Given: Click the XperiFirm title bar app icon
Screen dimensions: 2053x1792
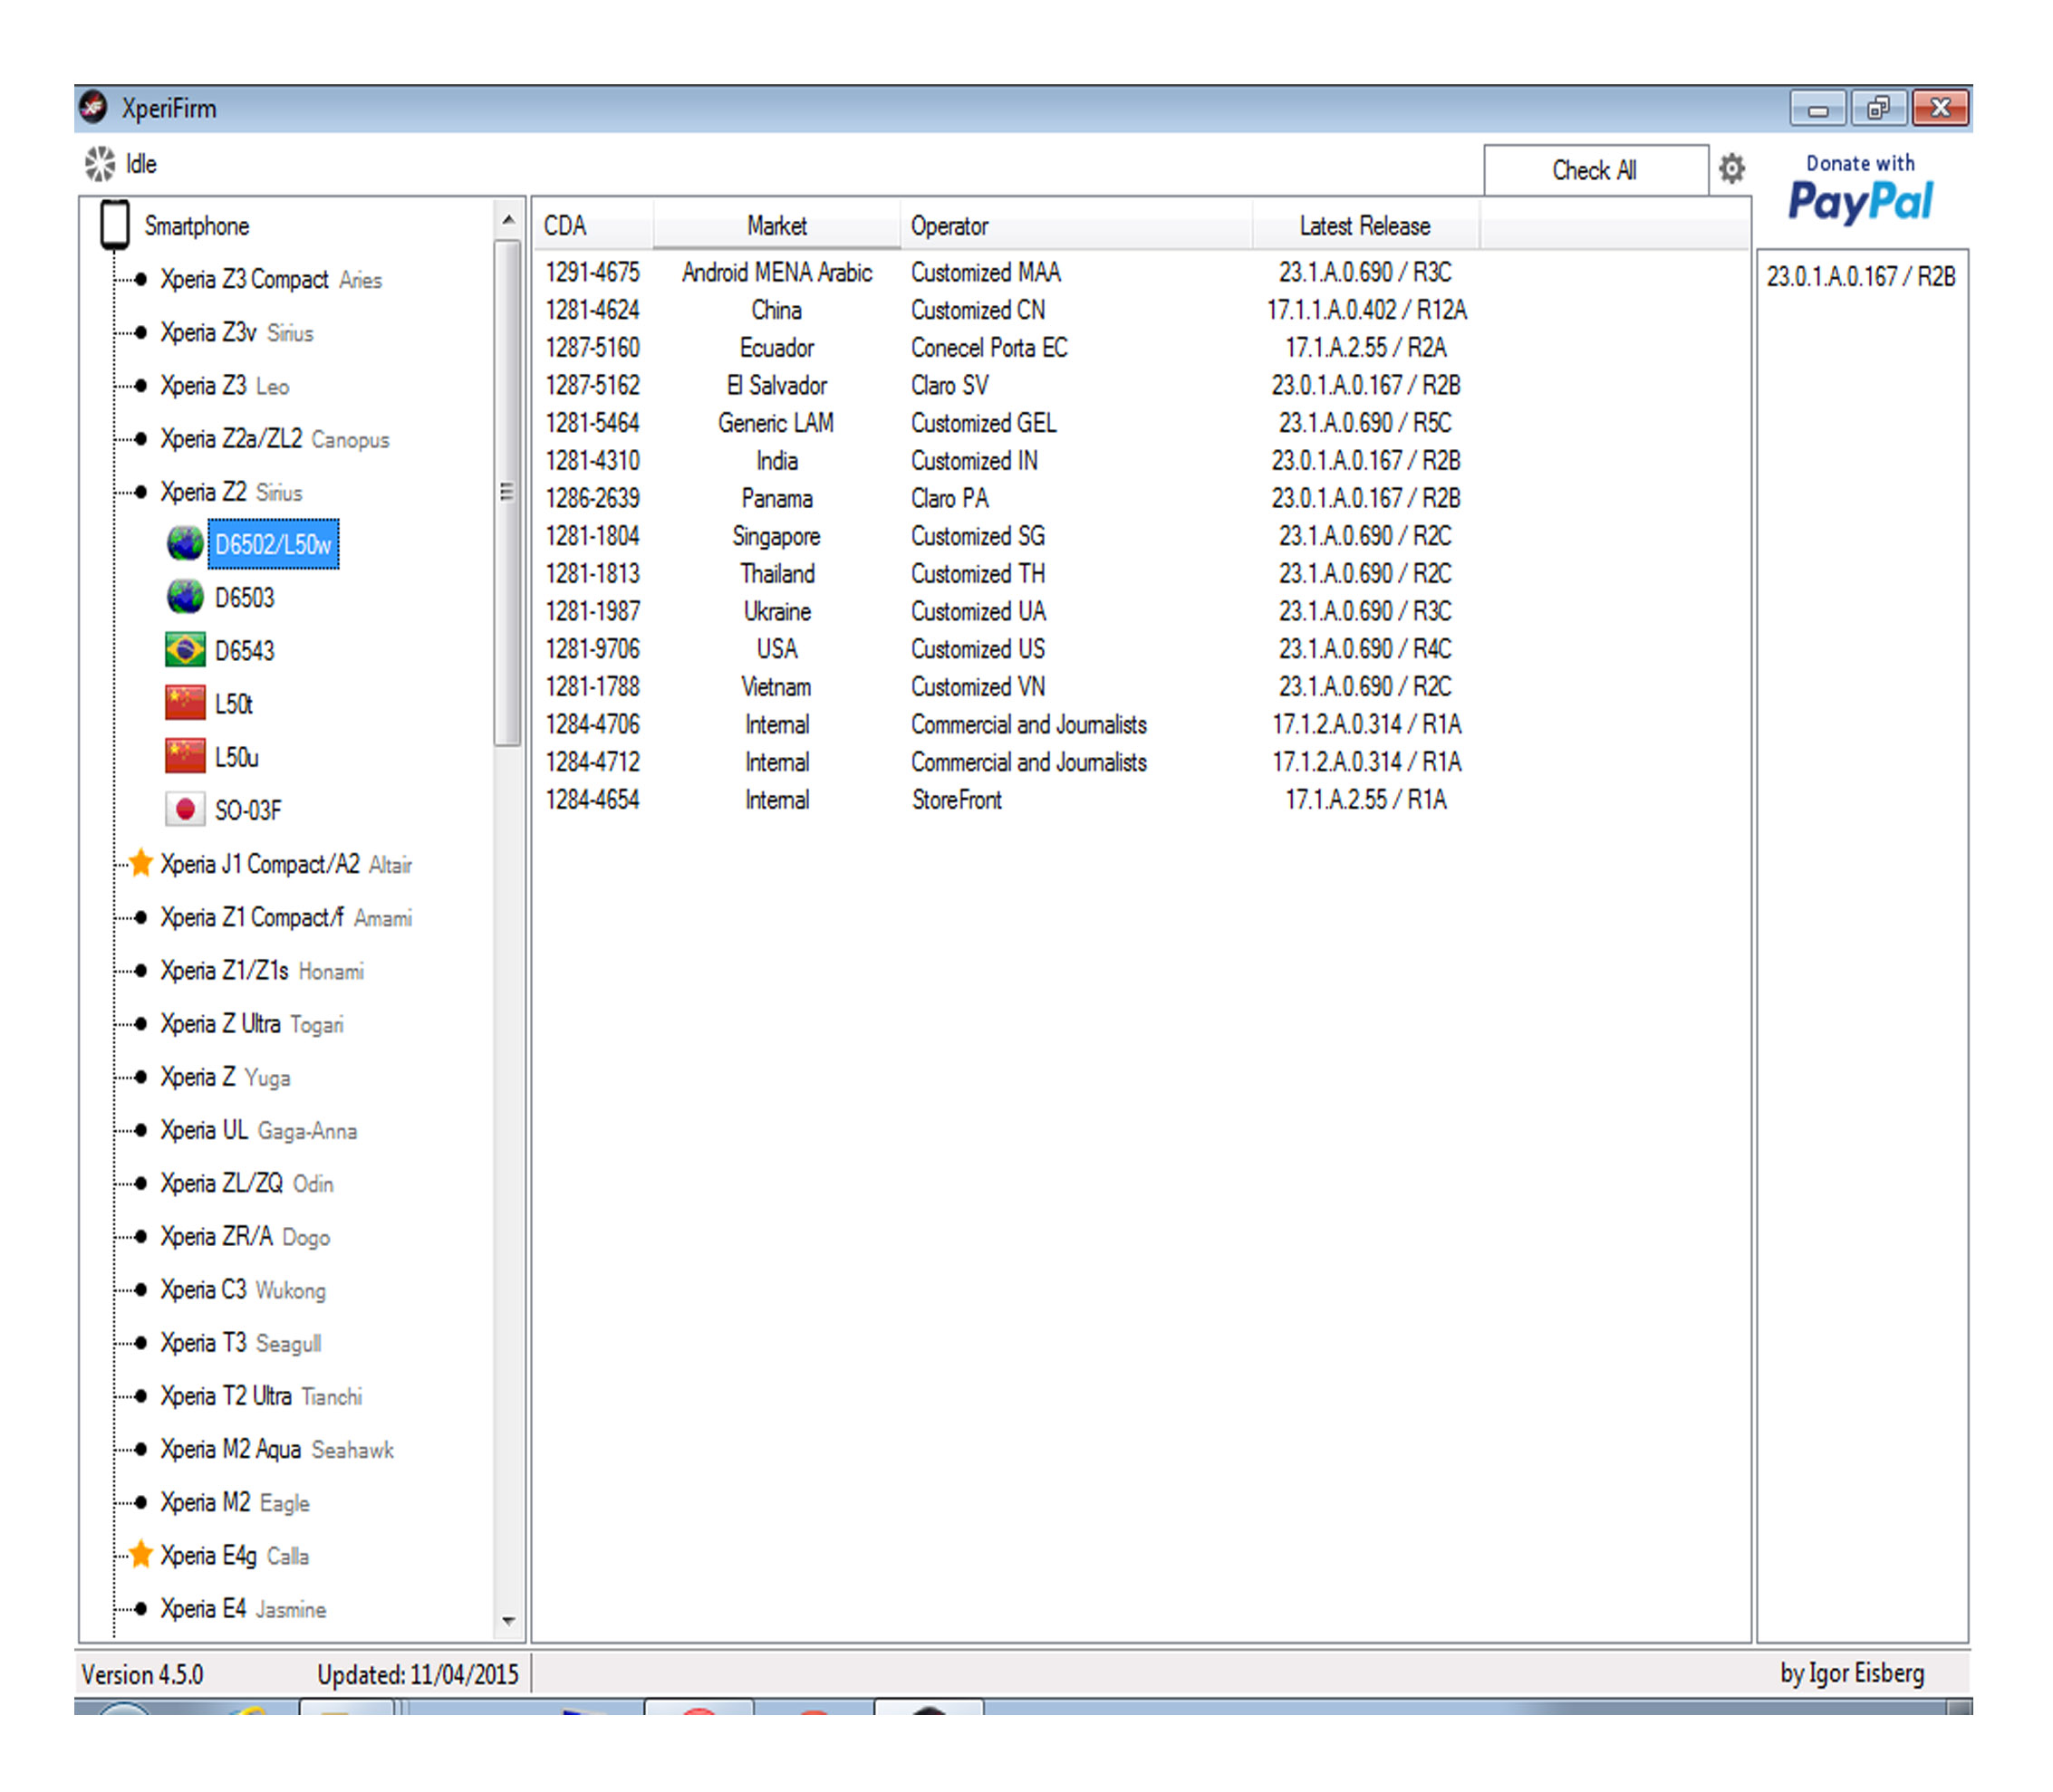Looking at the screenshot, I should tap(93, 107).
